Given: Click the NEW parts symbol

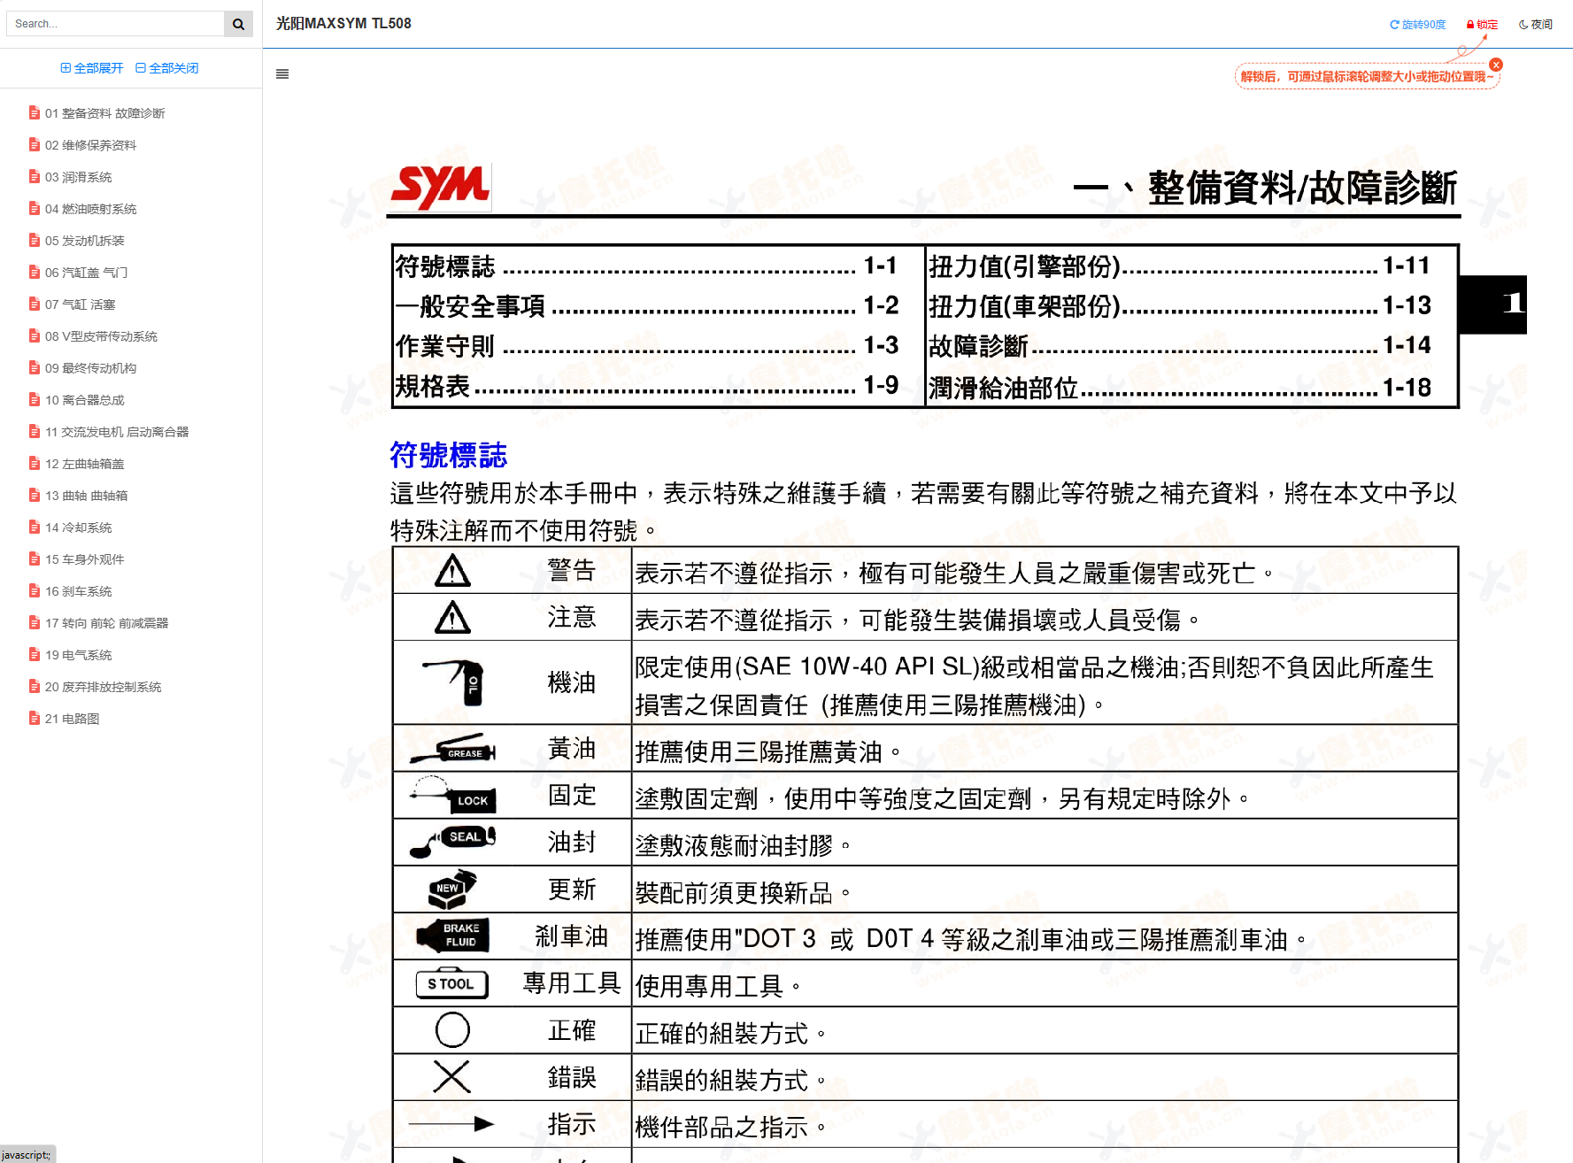Looking at the screenshot, I should [x=452, y=889].
